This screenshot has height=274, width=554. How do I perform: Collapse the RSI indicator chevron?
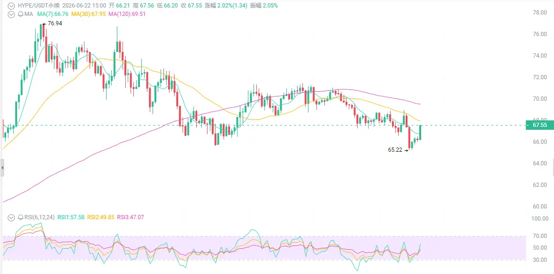point(12,218)
